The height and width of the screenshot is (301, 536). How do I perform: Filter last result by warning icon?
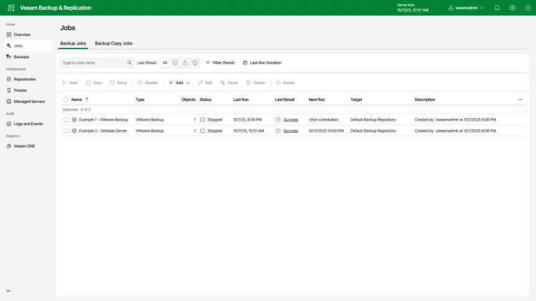click(x=185, y=63)
